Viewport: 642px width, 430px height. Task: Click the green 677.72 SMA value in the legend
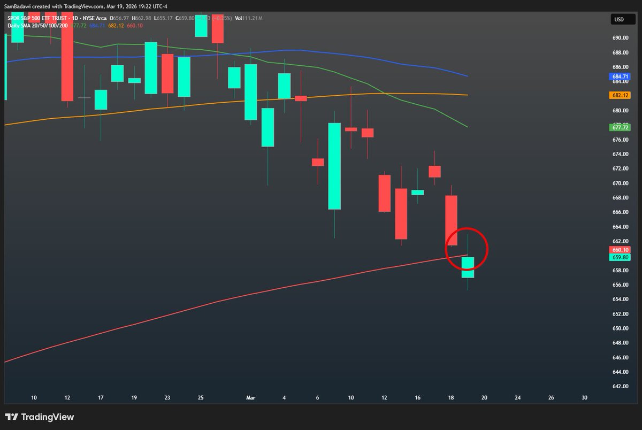click(78, 25)
